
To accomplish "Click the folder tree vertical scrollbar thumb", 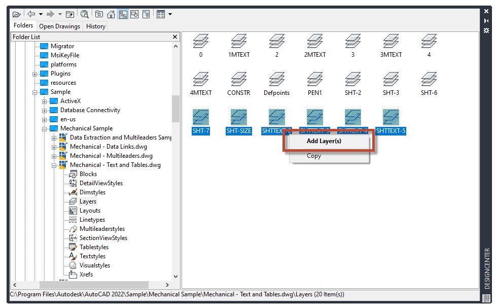I will 175,109.
